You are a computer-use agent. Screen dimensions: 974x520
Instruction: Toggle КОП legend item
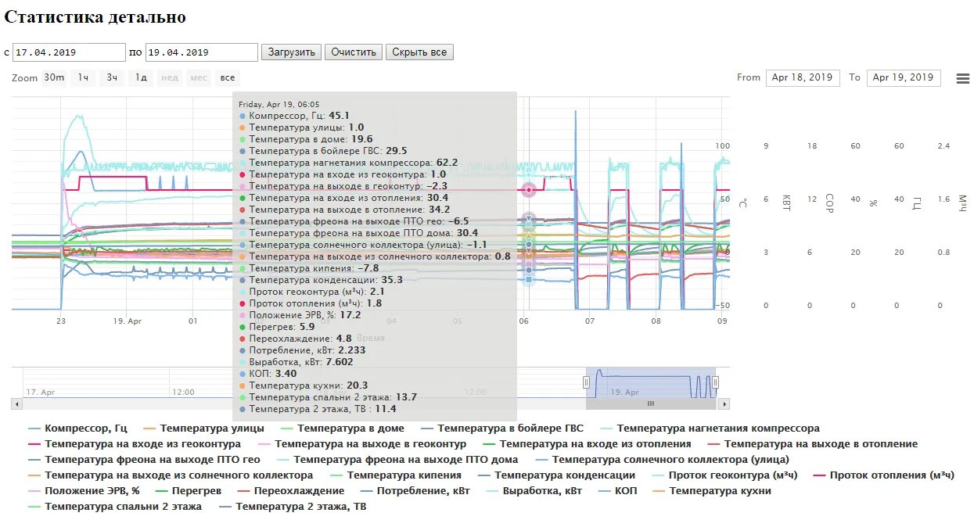point(616,491)
